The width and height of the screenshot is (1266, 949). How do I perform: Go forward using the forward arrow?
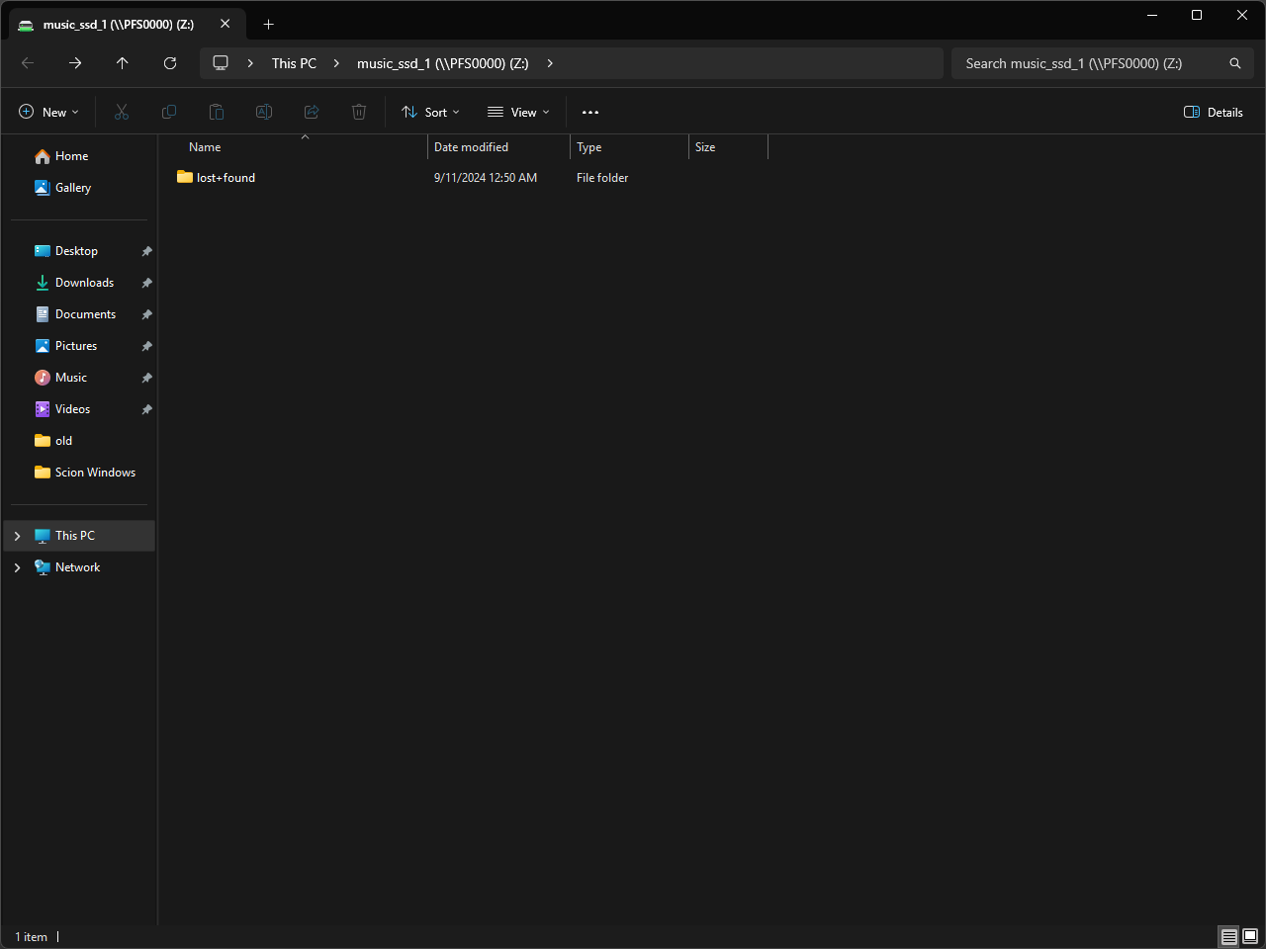(75, 63)
